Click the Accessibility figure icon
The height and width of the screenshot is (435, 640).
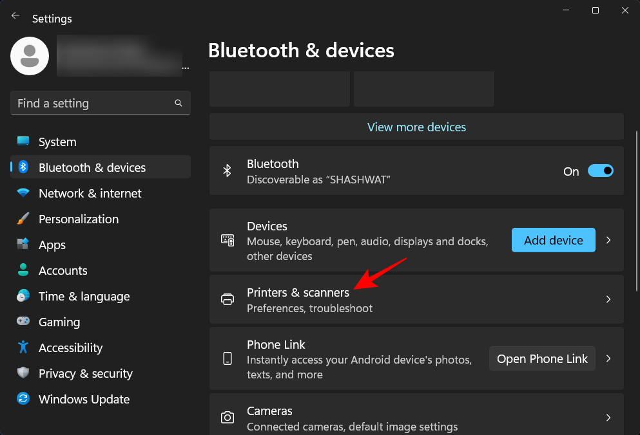(x=23, y=347)
